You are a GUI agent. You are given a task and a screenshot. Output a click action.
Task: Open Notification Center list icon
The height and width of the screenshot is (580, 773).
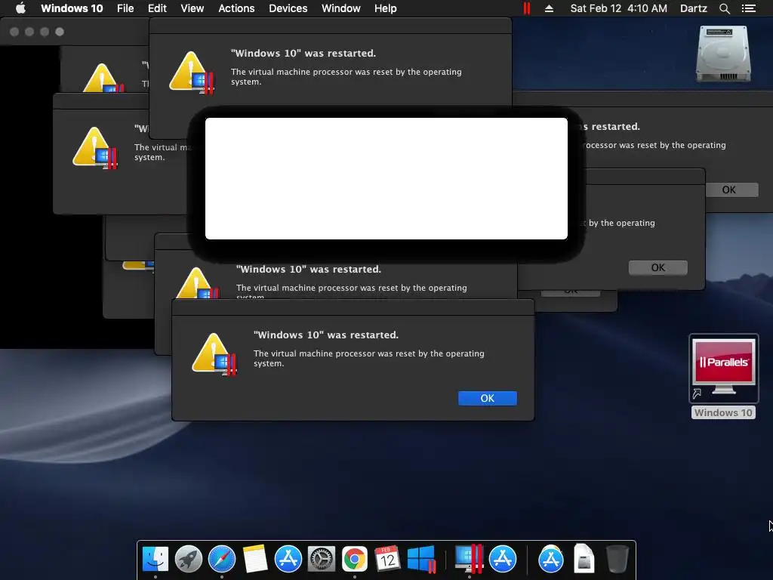749,8
